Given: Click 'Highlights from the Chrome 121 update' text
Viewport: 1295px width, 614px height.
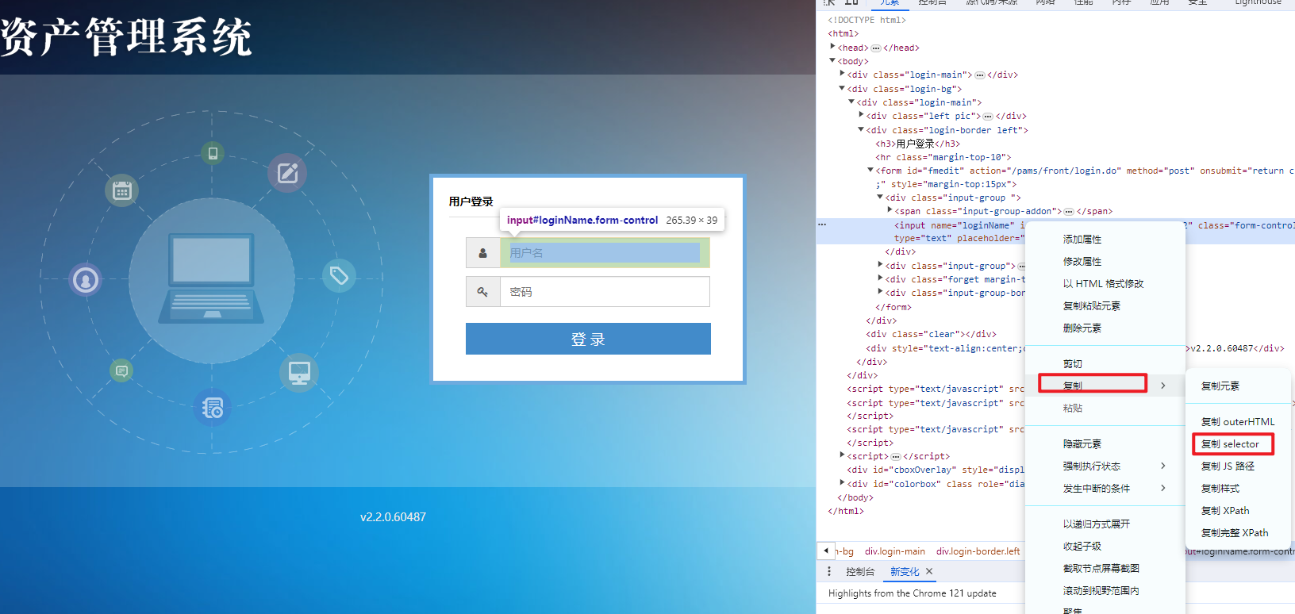Looking at the screenshot, I should tap(913, 593).
